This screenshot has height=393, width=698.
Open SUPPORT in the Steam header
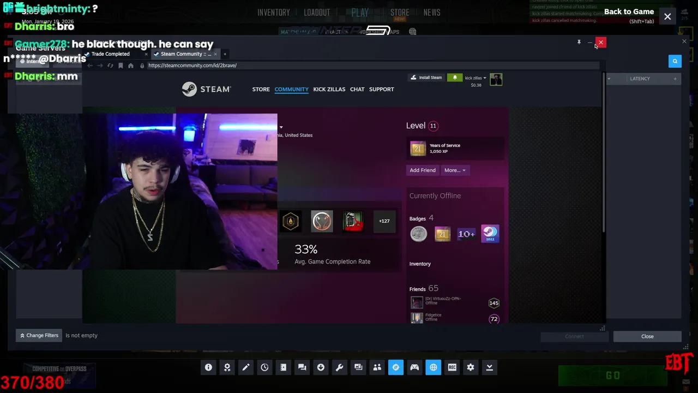tap(381, 90)
